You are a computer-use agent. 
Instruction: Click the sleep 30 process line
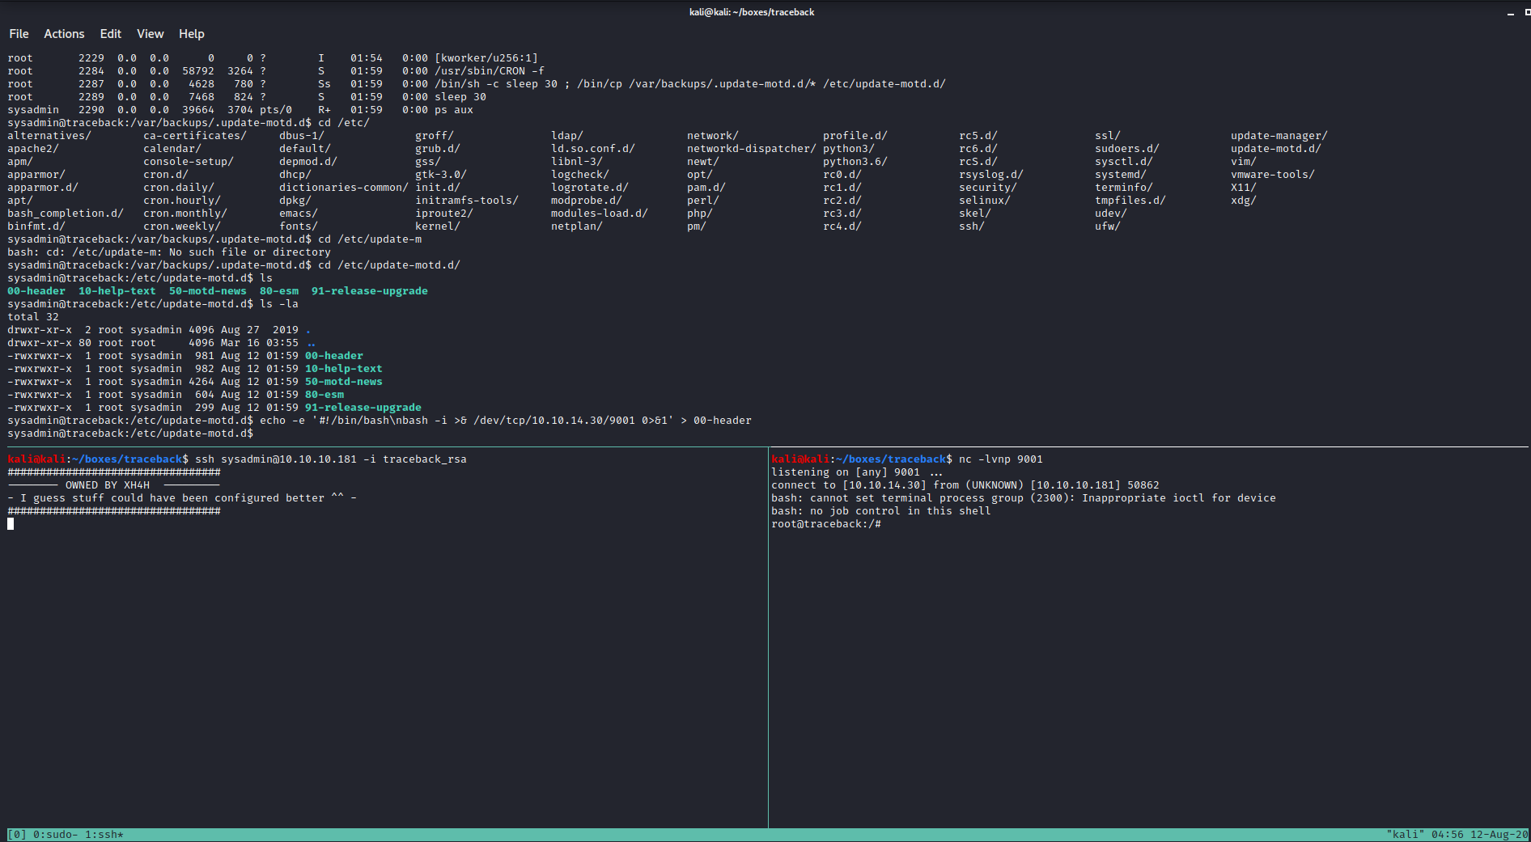click(247, 97)
